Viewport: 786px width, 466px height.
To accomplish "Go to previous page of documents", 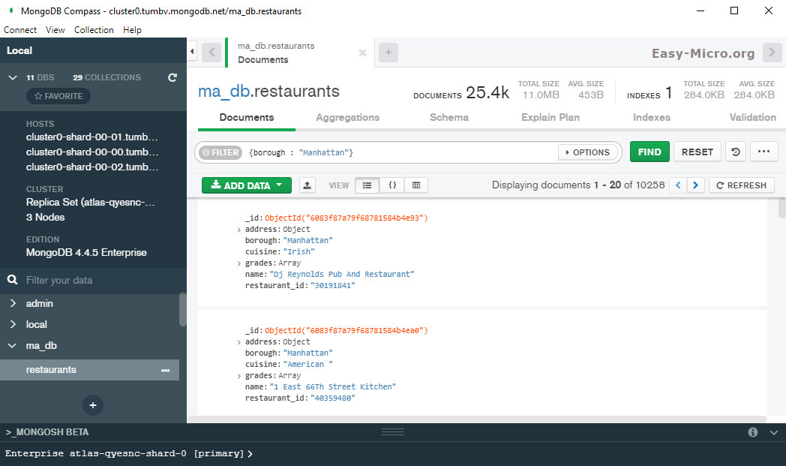I will [x=678, y=185].
